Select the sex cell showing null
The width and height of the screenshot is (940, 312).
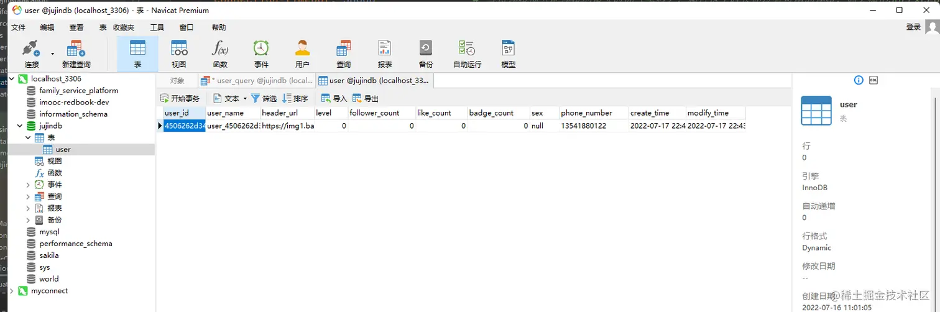pyautogui.click(x=544, y=126)
